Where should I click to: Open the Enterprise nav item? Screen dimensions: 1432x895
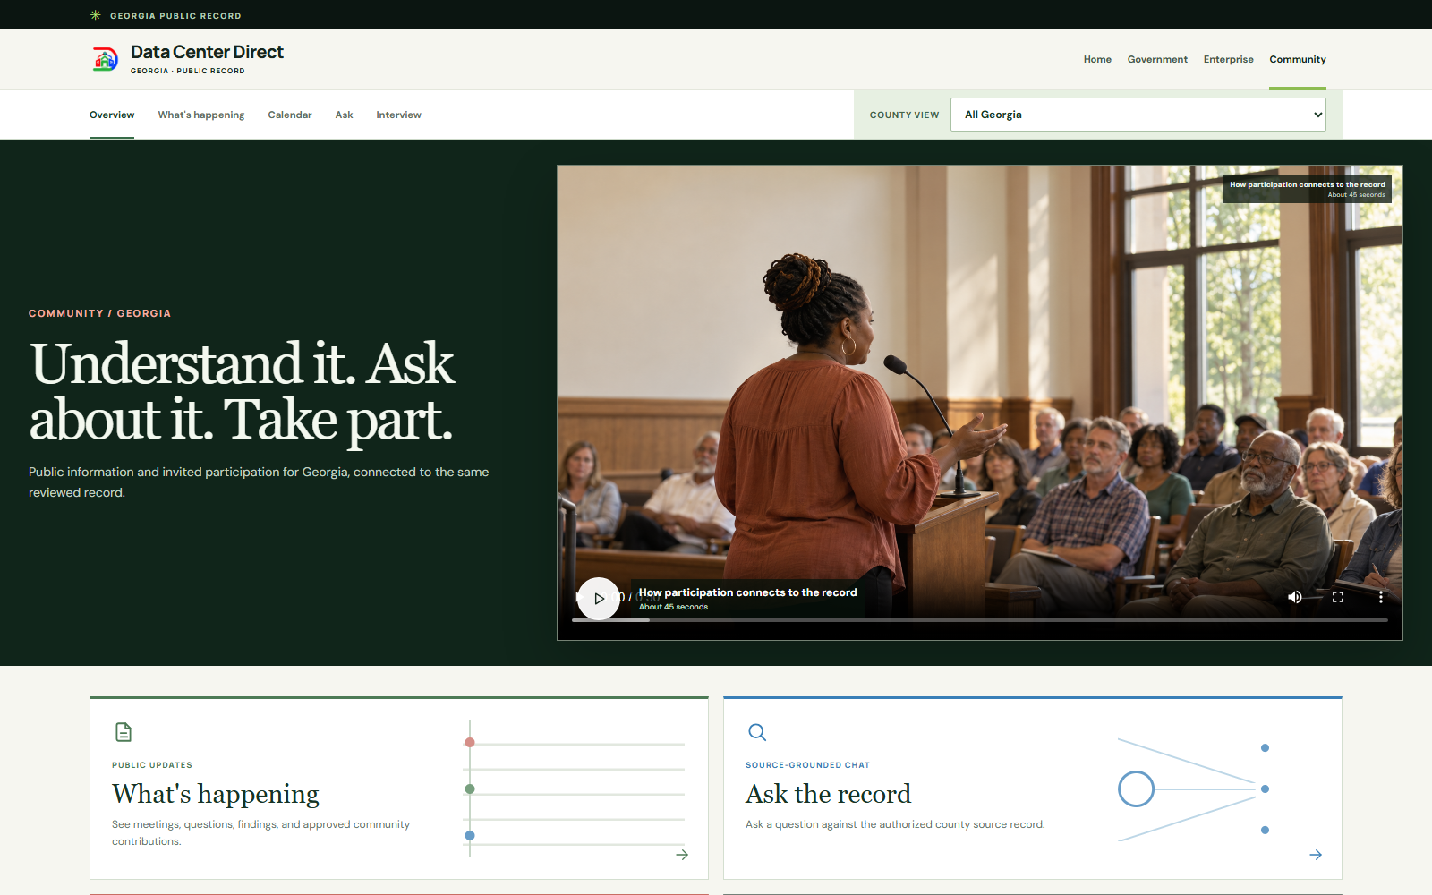coord(1228,59)
